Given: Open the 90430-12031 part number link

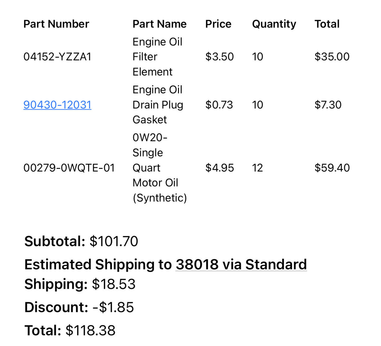Looking at the screenshot, I should point(57,105).
